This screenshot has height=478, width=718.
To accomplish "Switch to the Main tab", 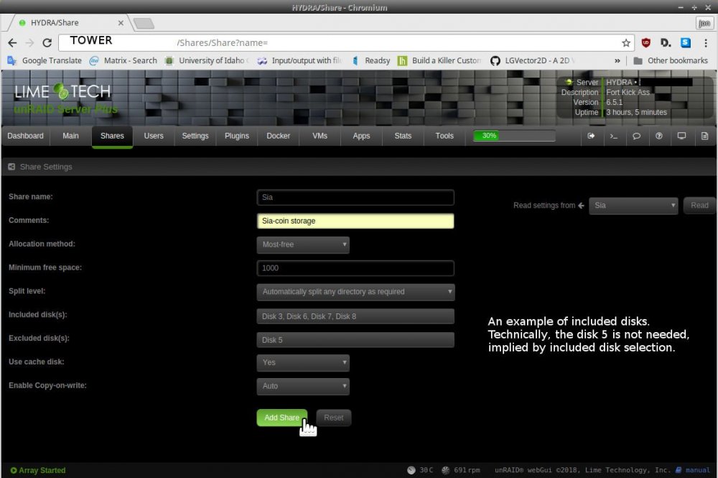I will click(x=70, y=136).
